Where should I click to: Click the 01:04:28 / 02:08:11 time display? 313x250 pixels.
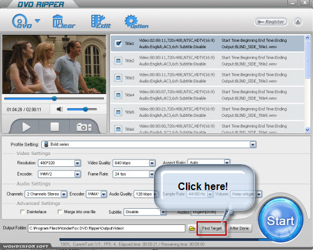coord(24,109)
